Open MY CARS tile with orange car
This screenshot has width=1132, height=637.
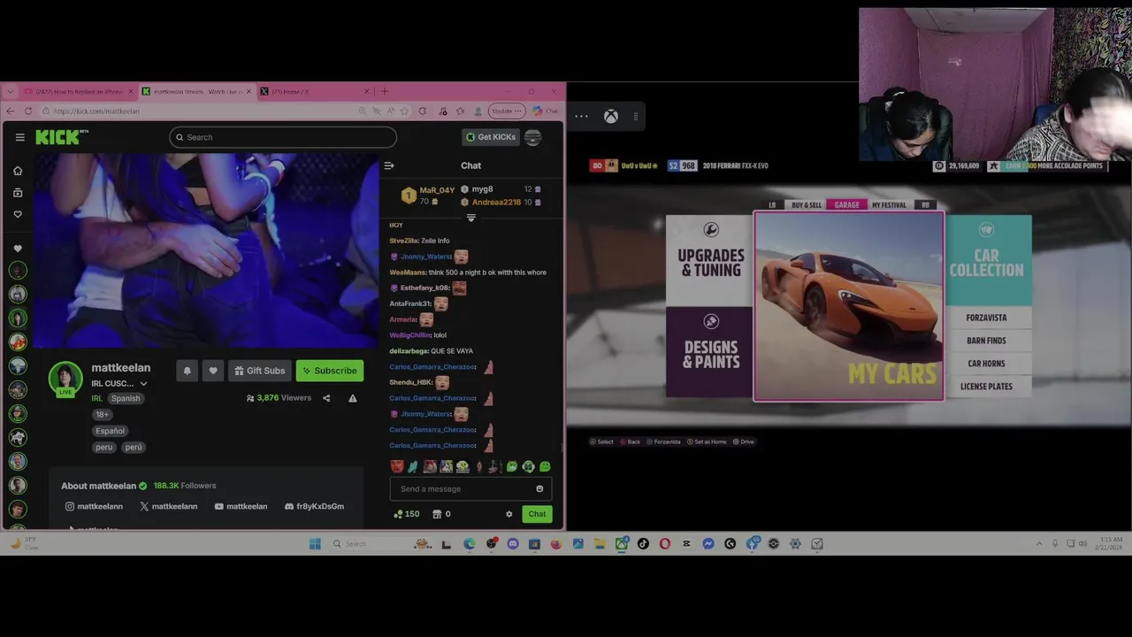[849, 306]
